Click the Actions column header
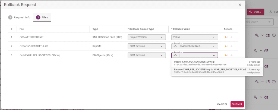 228,29
